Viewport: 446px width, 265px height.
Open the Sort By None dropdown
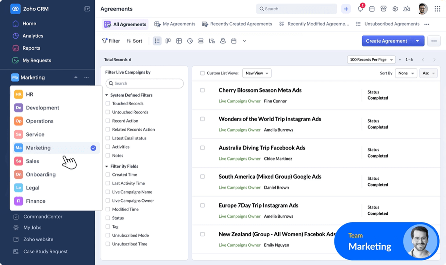[406, 73]
